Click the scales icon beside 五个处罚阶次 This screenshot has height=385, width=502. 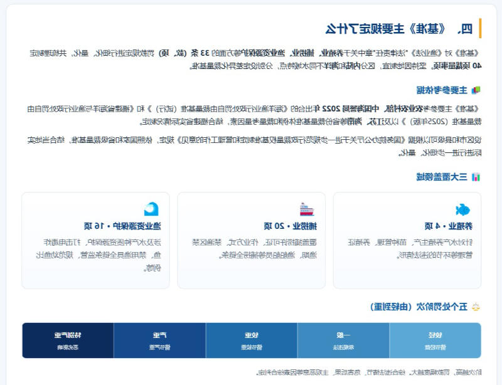coord(476,307)
